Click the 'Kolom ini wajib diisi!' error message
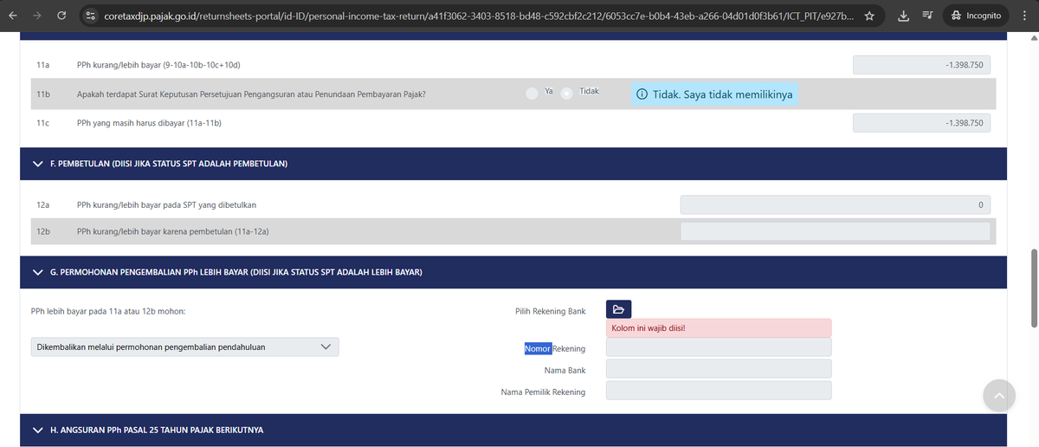Image resolution: width=1039 pixels, height=447 pixels. point(719,328)
